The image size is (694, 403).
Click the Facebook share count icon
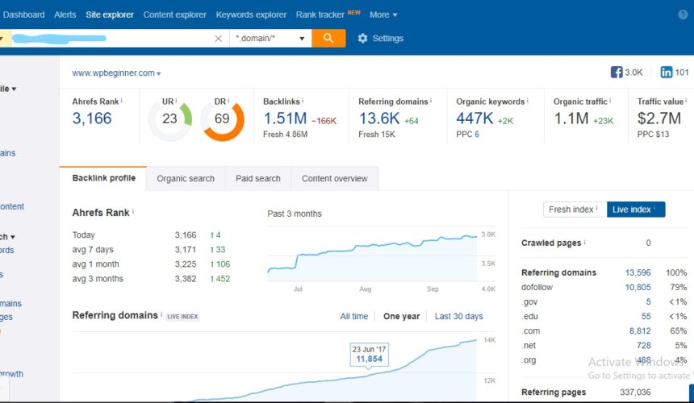pyautogui.click(x=616, y=72)
